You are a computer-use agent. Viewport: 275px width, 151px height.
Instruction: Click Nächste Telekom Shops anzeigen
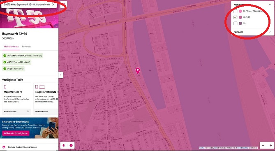[x=22, y=147]
